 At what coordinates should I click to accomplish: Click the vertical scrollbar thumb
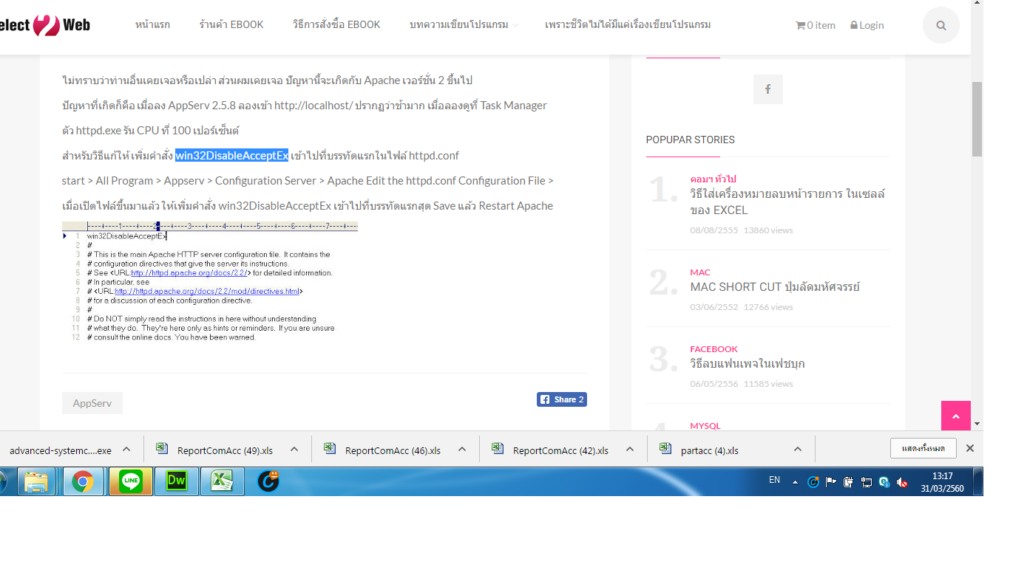pyautogui.click(x=977, y=119)
